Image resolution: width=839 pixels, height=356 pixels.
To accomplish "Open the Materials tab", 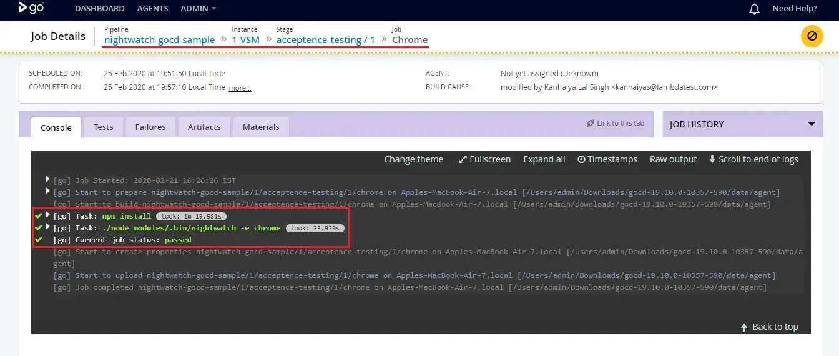I will click(261, 127).
